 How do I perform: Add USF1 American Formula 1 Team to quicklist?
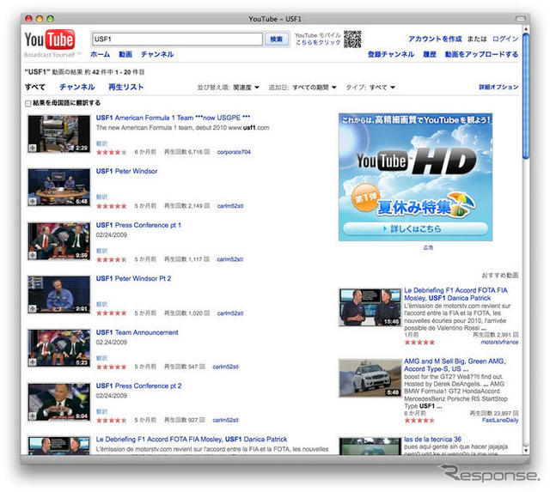click(x=33, y=148)
